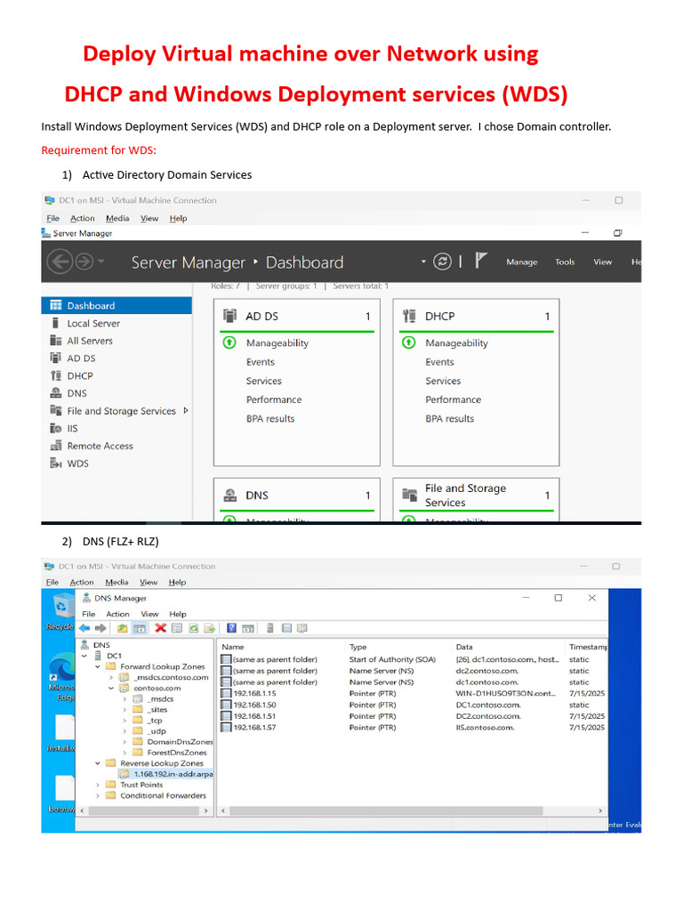The width and height of the screenshot is (683, 911).
Task: Click the Recycle Bin desktop icon
Action: click(60, 611)
